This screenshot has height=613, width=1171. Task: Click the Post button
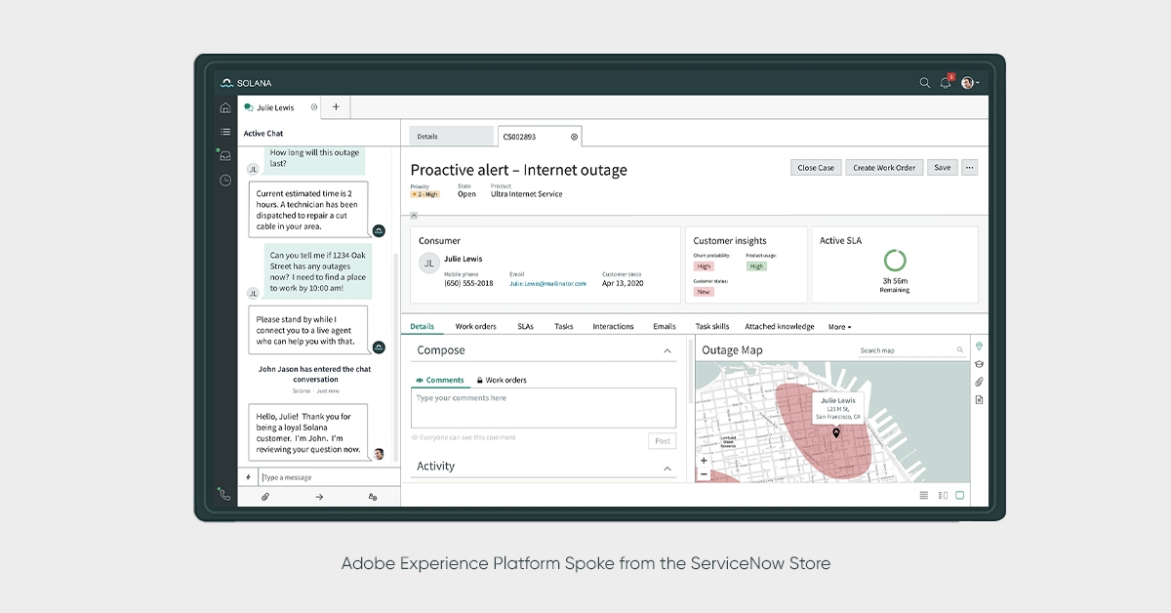pos(663,441)
